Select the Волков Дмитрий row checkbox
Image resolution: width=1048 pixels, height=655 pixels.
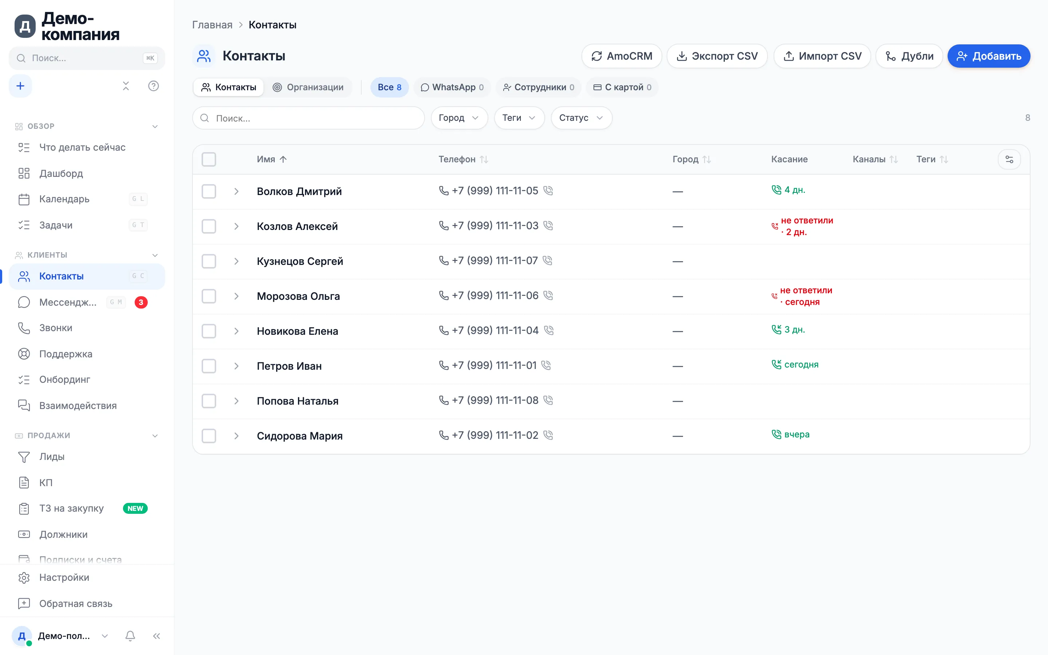[x=209, y=191]
